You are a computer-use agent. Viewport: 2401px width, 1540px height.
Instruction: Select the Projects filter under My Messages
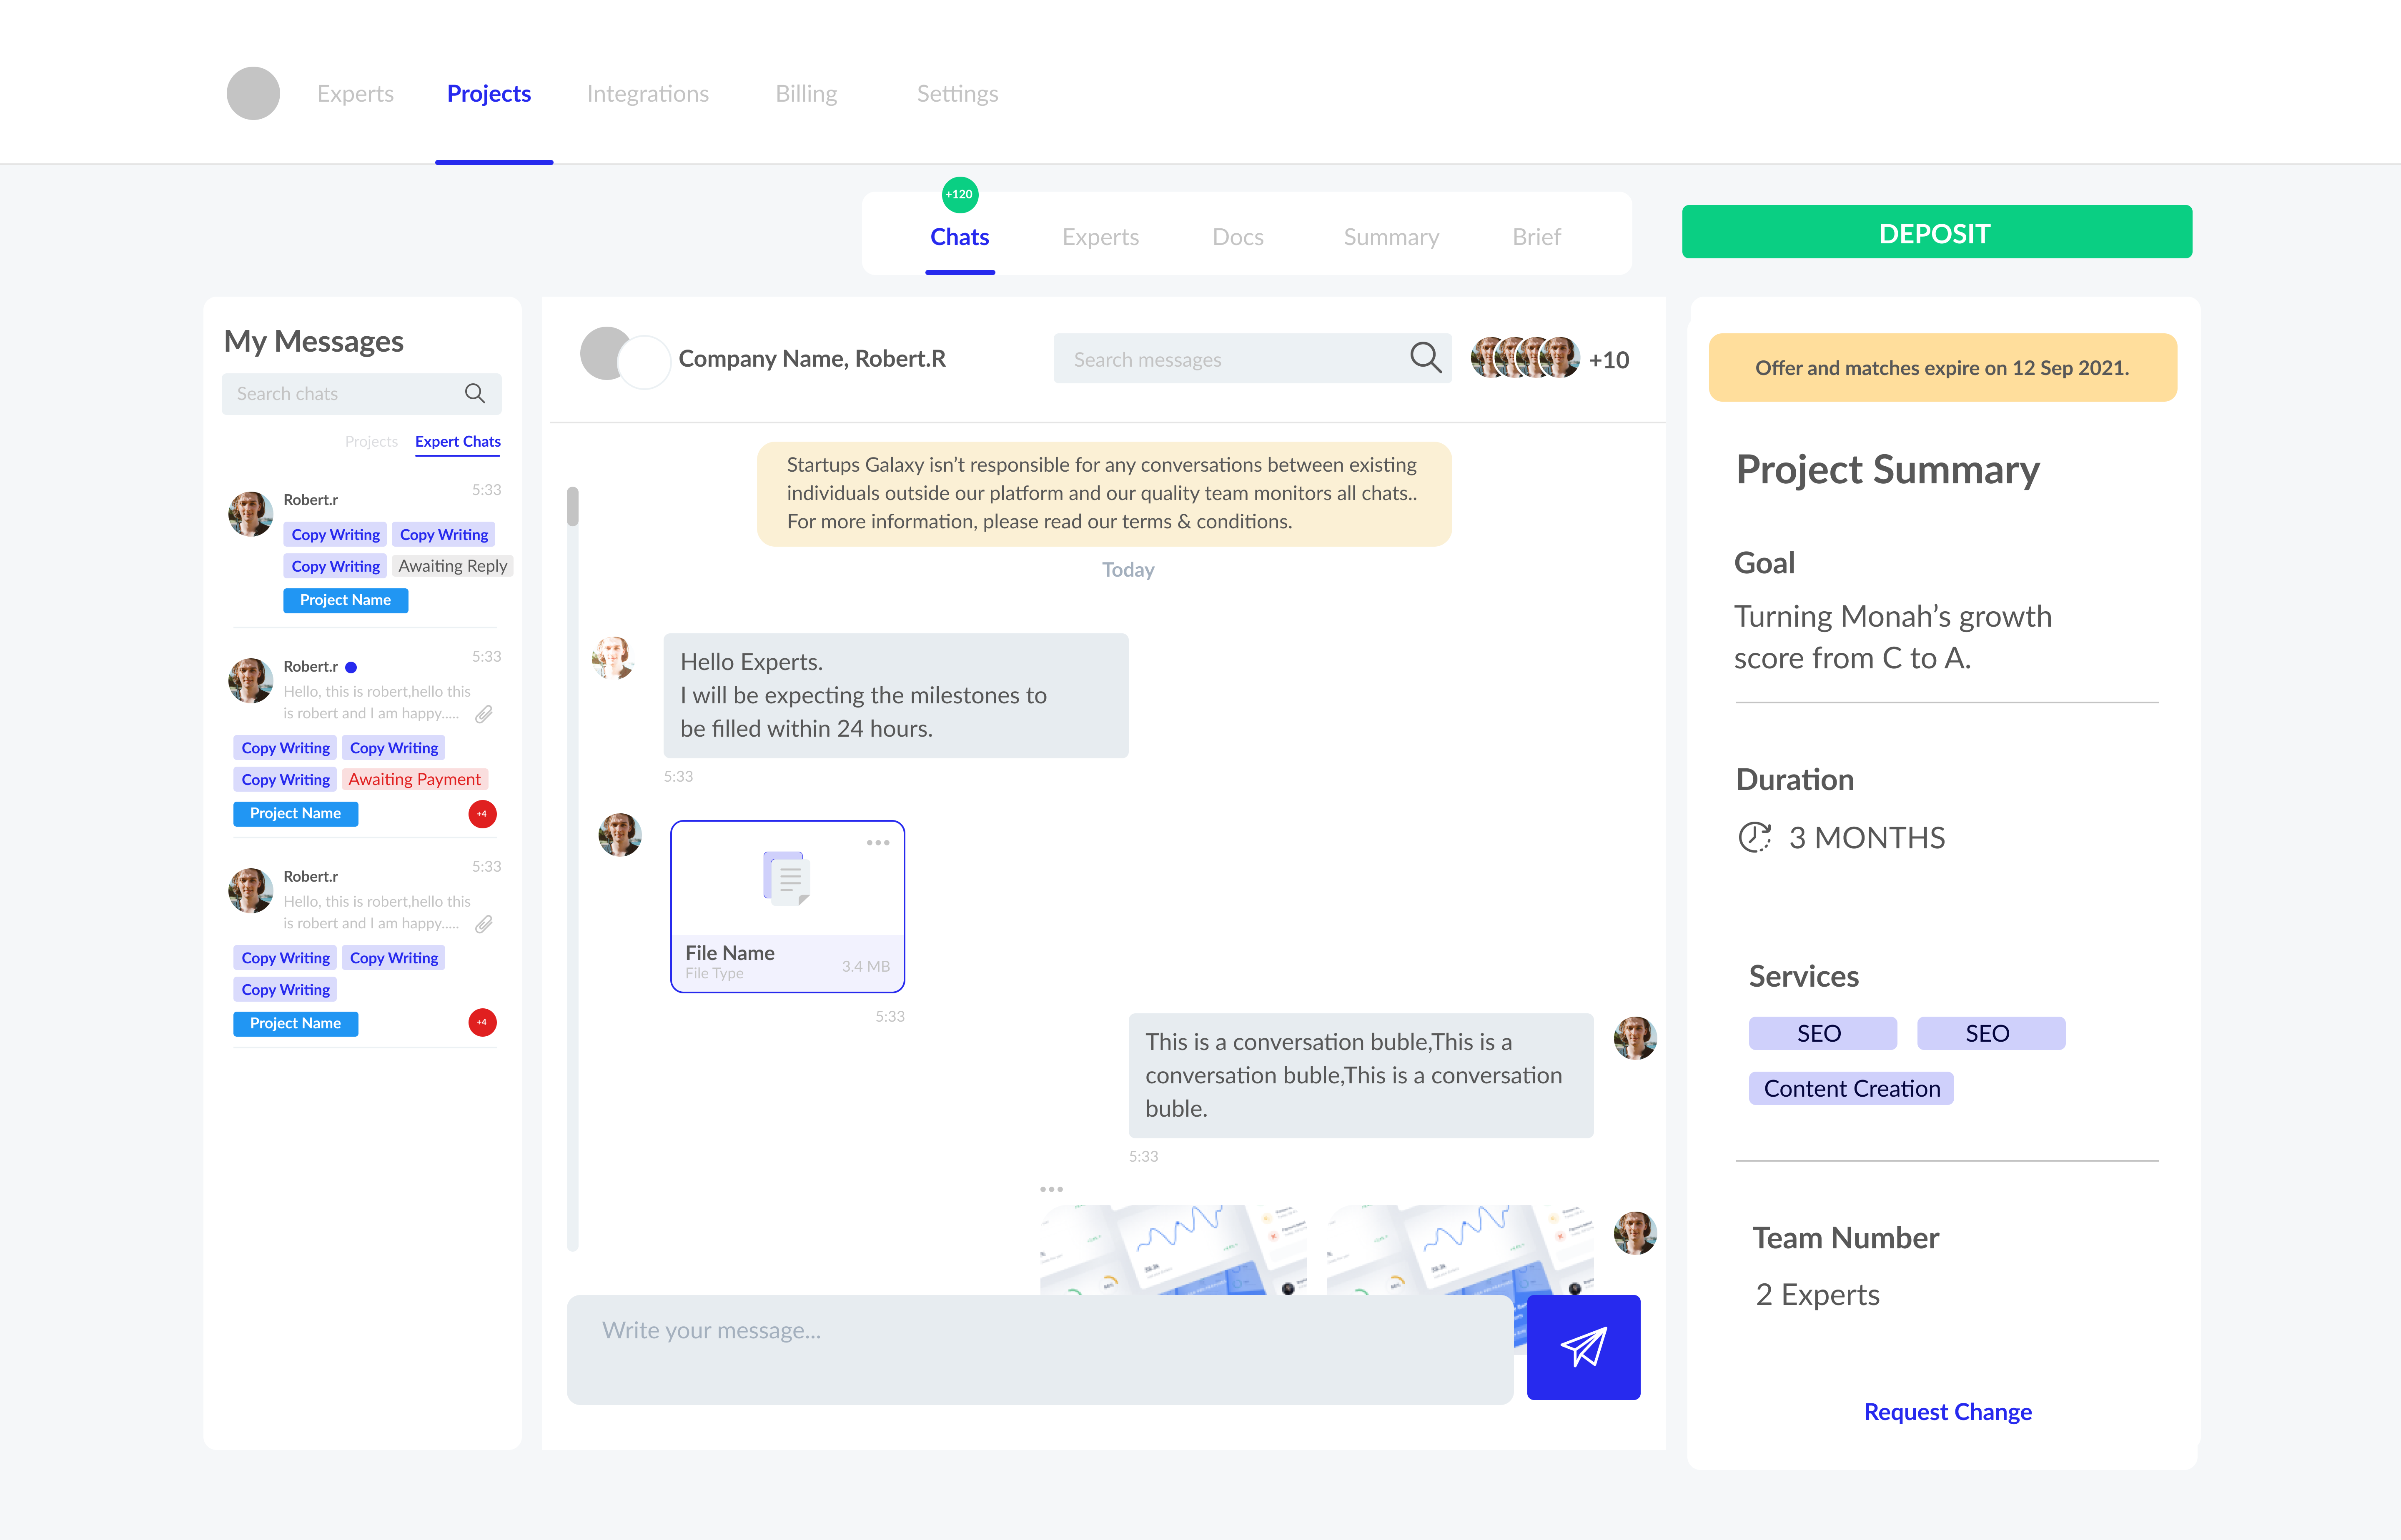pos(371,441)
